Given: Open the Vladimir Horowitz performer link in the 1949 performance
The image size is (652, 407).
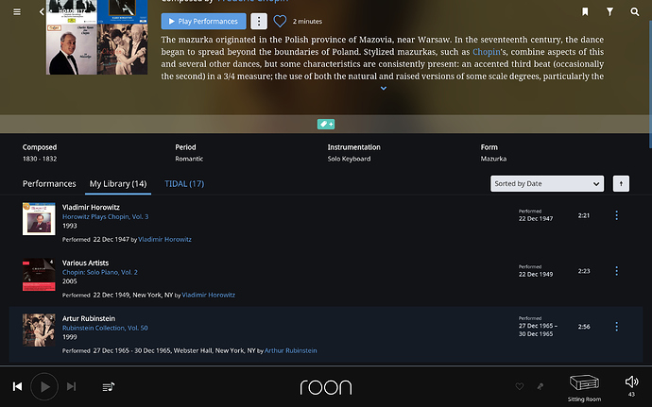Looking at the screenshot, I should tap(208, 296).
